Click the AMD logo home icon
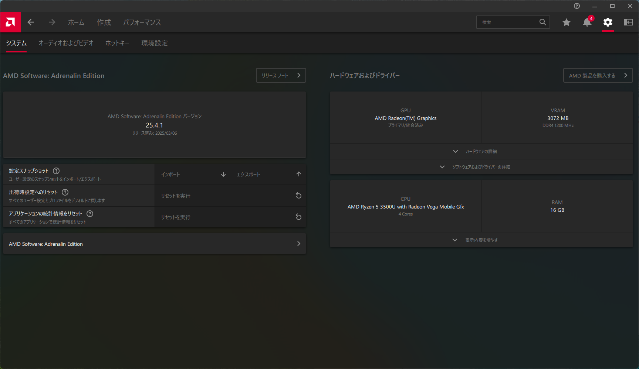The image size is (639, 369). tap(10, 22)
